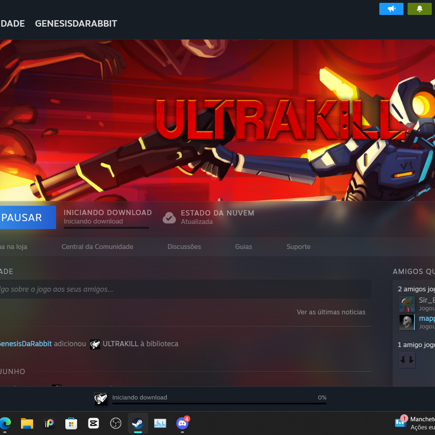Click the cloud status checkmark icon
The width and height of the screenshot is (435, 435).
click(169, 217)
